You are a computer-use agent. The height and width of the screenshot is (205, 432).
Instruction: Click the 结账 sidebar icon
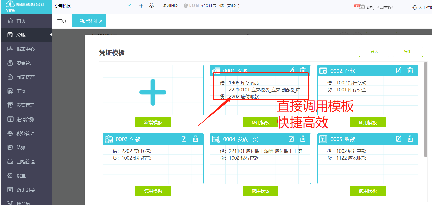click(10, 147)
